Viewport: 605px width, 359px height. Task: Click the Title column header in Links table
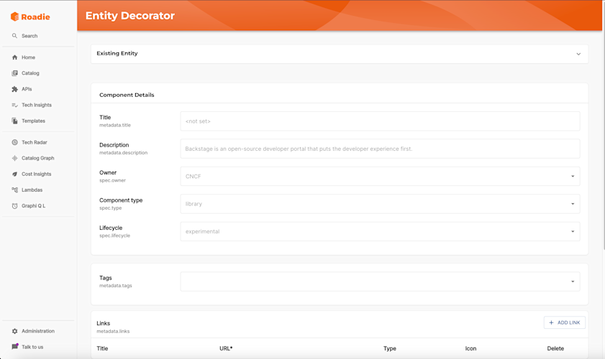(102, 348)
